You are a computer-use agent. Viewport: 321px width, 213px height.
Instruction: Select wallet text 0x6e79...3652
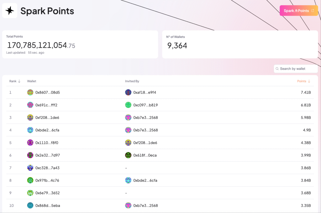[48, 193]
